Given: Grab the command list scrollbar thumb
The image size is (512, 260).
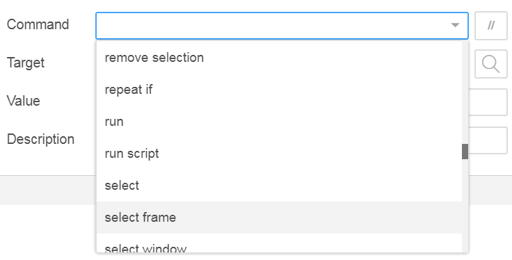Looking at the screenshot, I should click(465, 152).
